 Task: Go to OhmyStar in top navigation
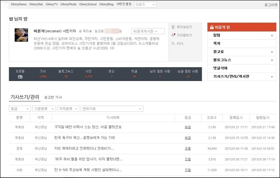point(36,4)
